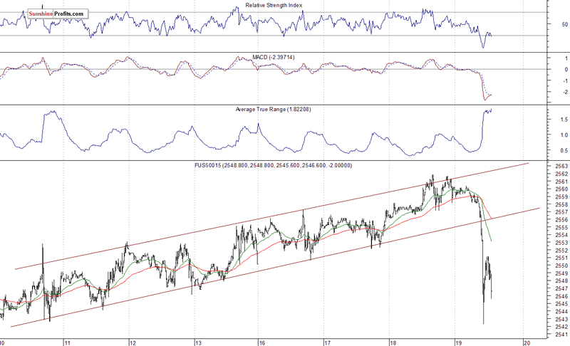
Task: Click the SunshineProfits.com logo
Action: (56, 14)
